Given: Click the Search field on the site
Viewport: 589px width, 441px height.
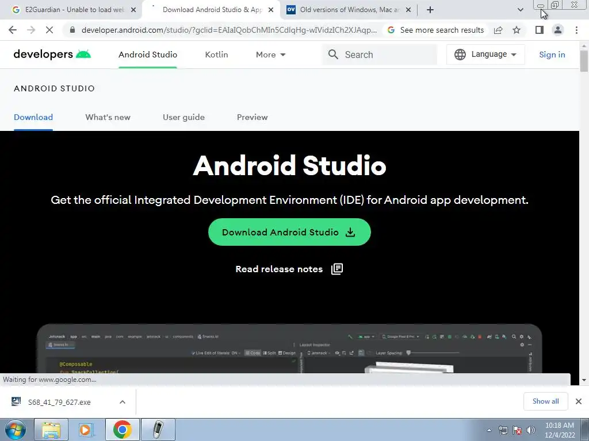Looking at the screenshot, I should pyautogui.click(x=380, y=55).
